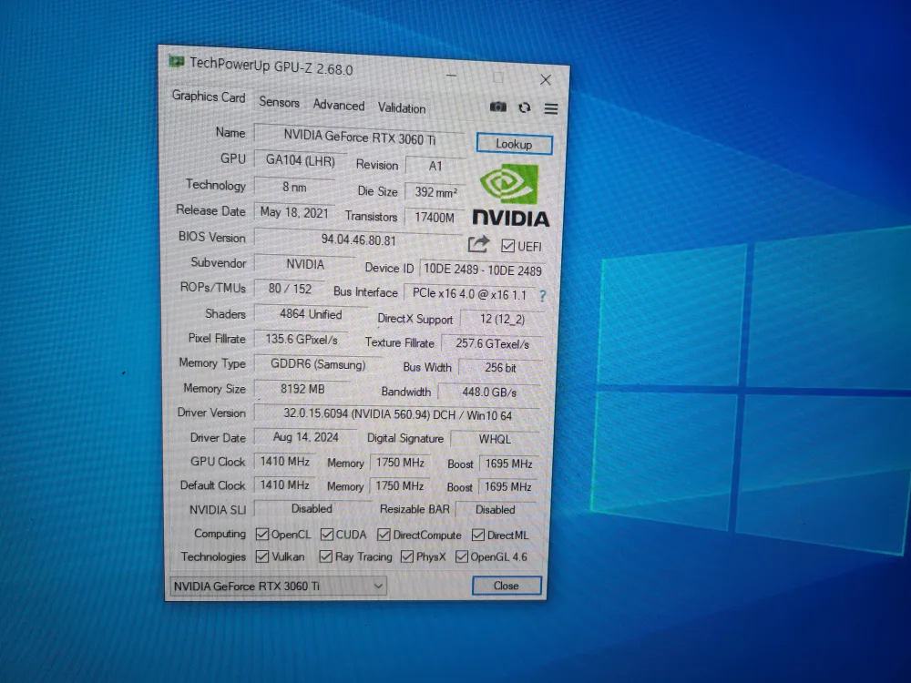Switch to the Sensors tab

coord(279,102)
